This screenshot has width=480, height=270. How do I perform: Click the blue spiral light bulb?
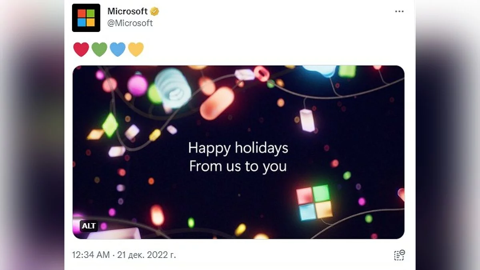173,88
